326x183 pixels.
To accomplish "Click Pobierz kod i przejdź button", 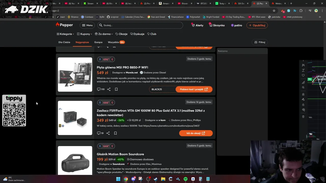I will tap(194, 89).
